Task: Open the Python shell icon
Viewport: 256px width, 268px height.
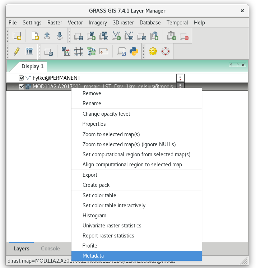Action: coord(134,51)
